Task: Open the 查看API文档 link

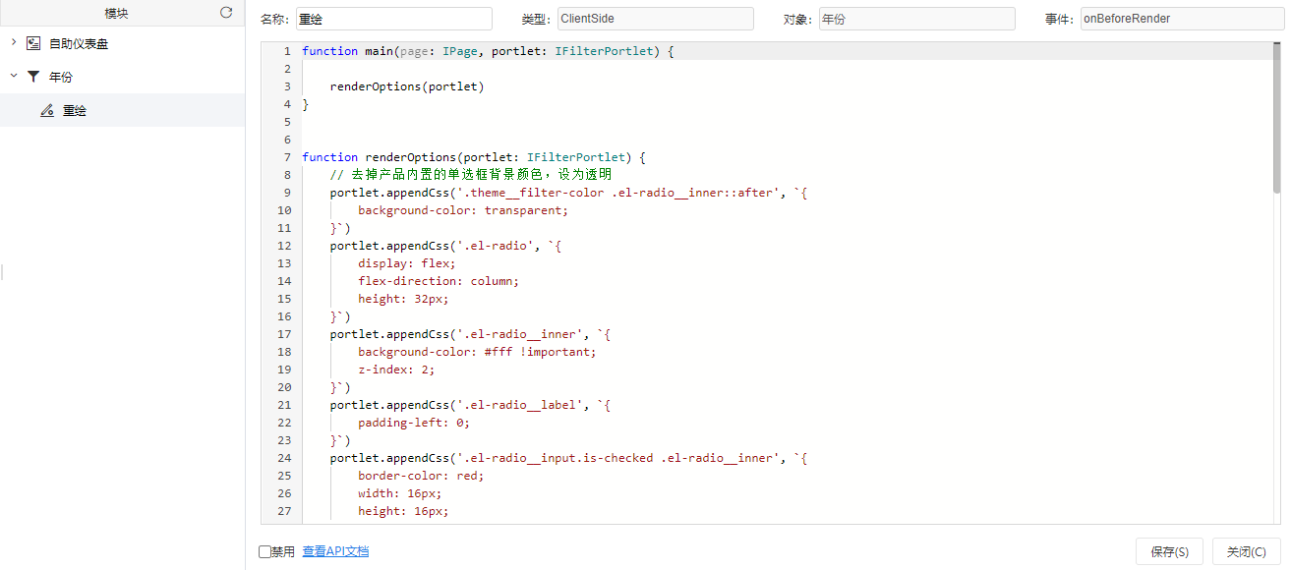Action: (335, 551)
